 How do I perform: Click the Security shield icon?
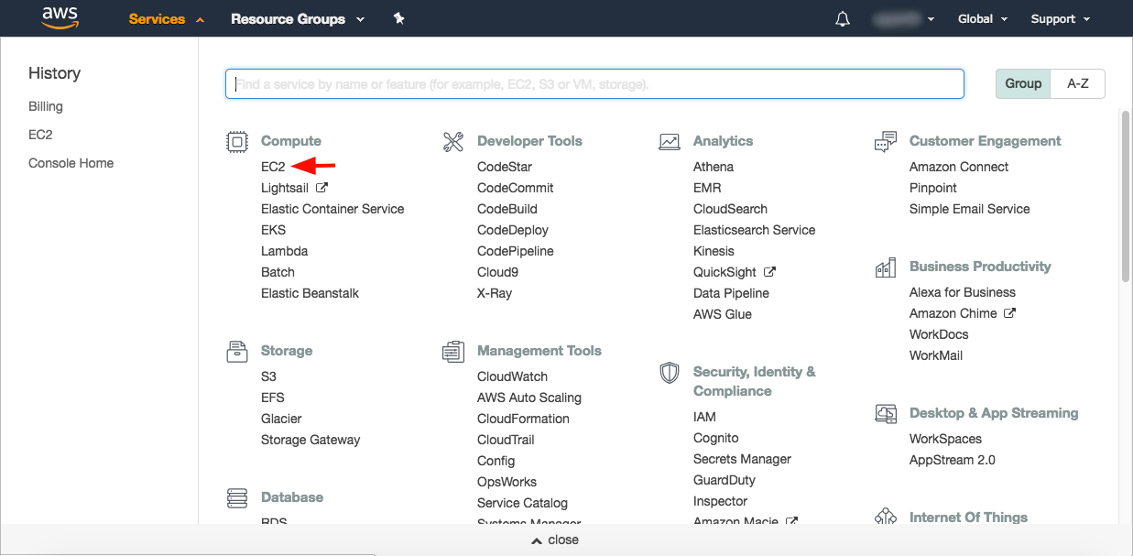pos(670,372)
